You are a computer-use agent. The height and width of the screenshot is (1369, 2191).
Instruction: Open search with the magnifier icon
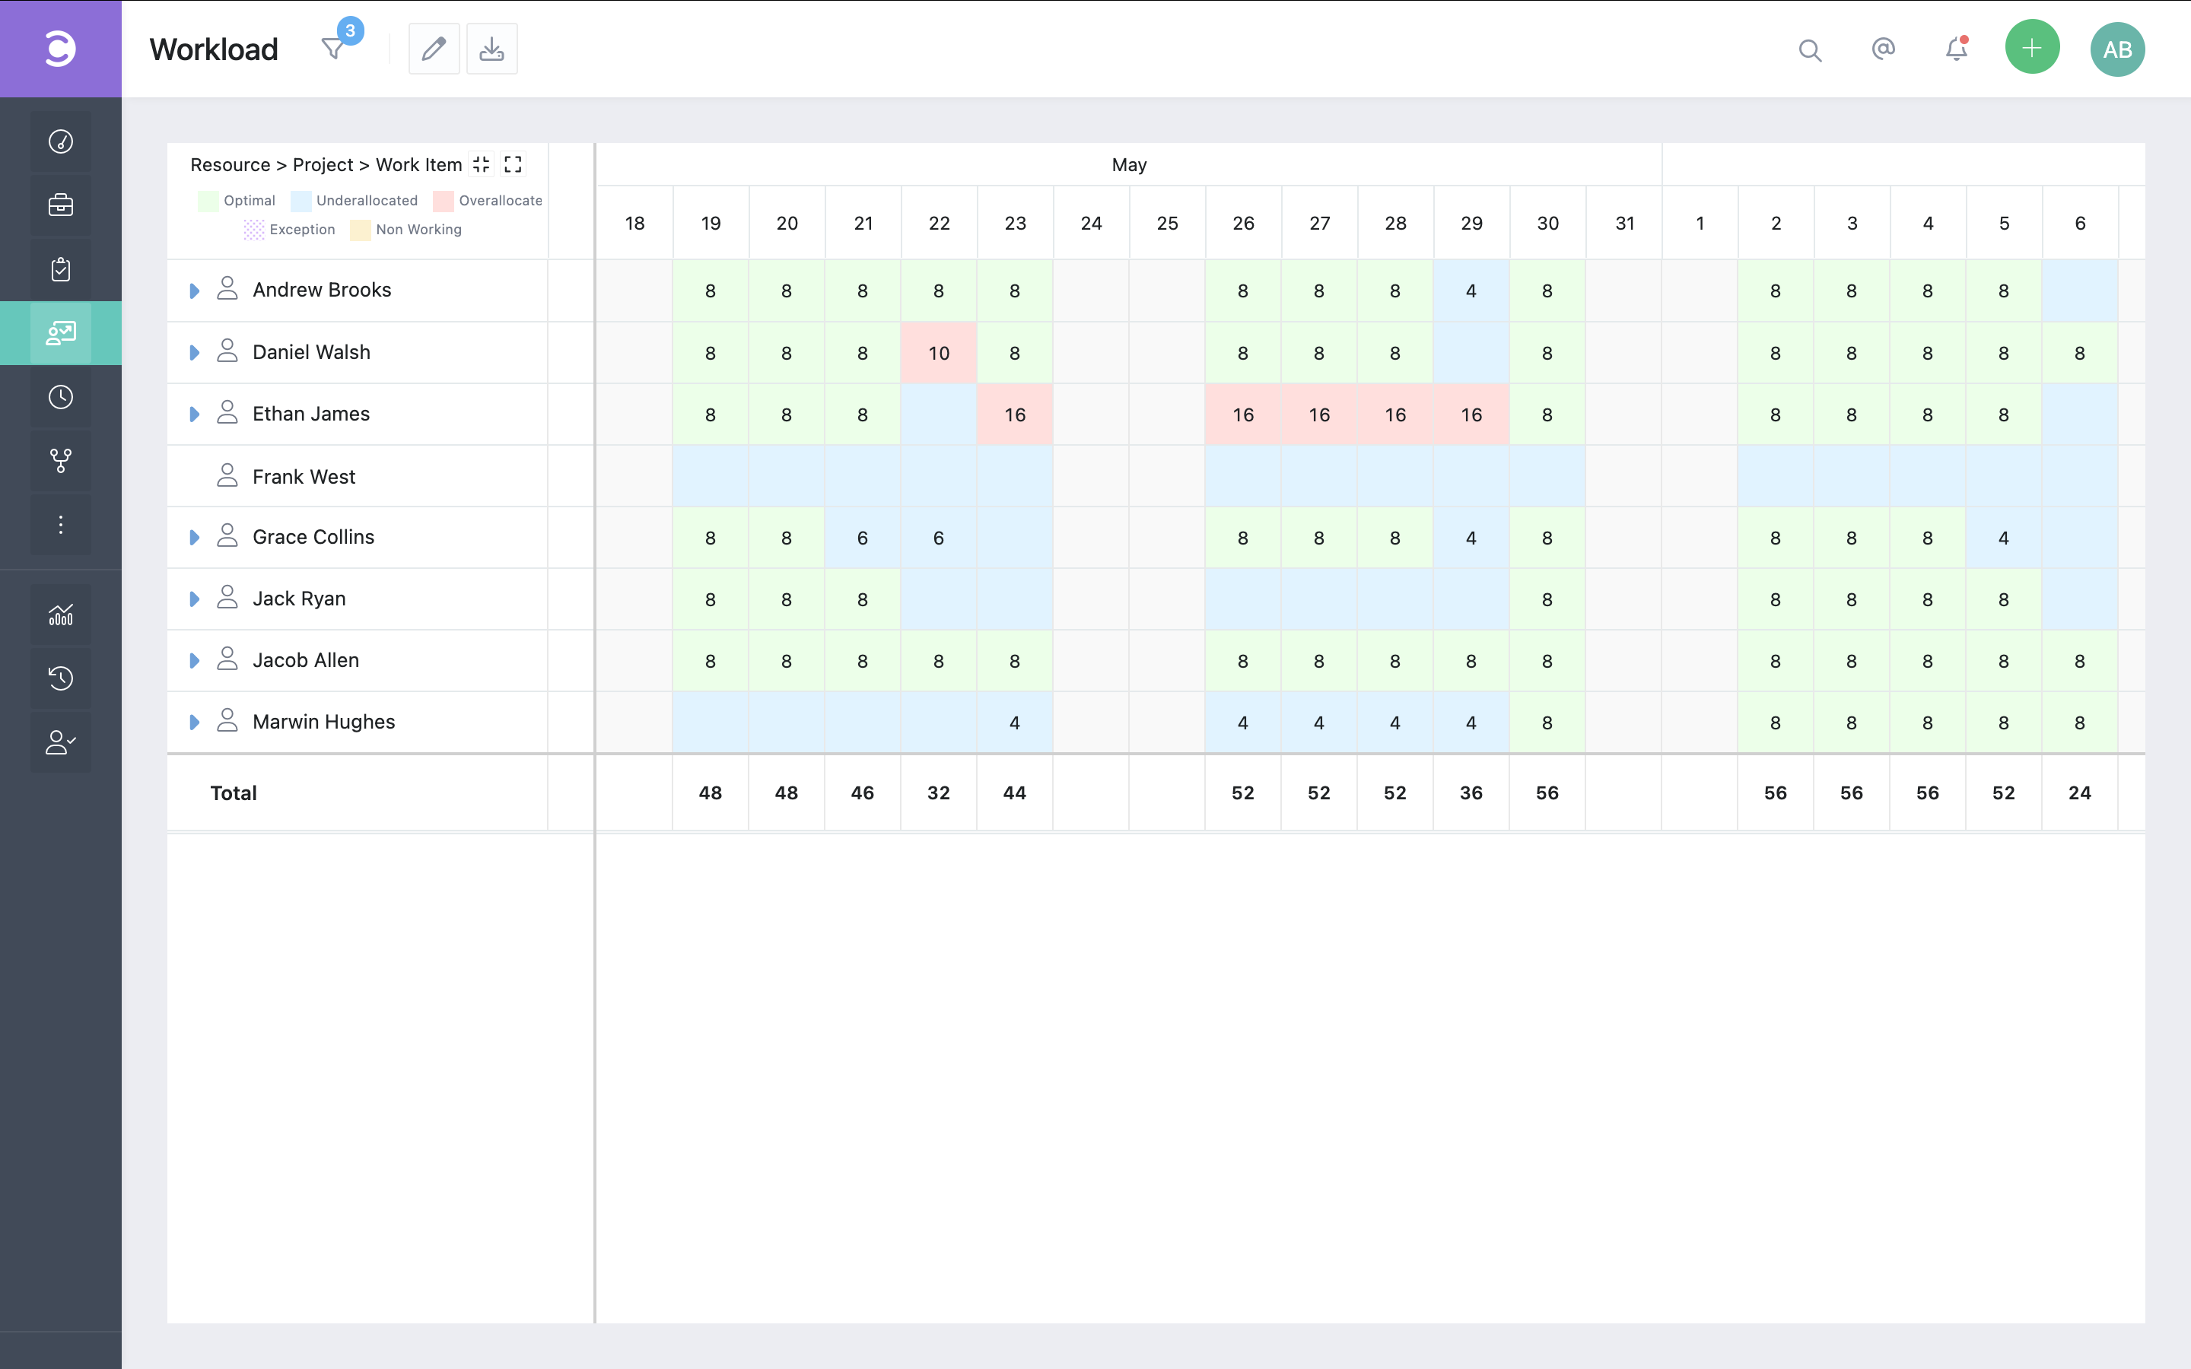(x=1809, y=49)
